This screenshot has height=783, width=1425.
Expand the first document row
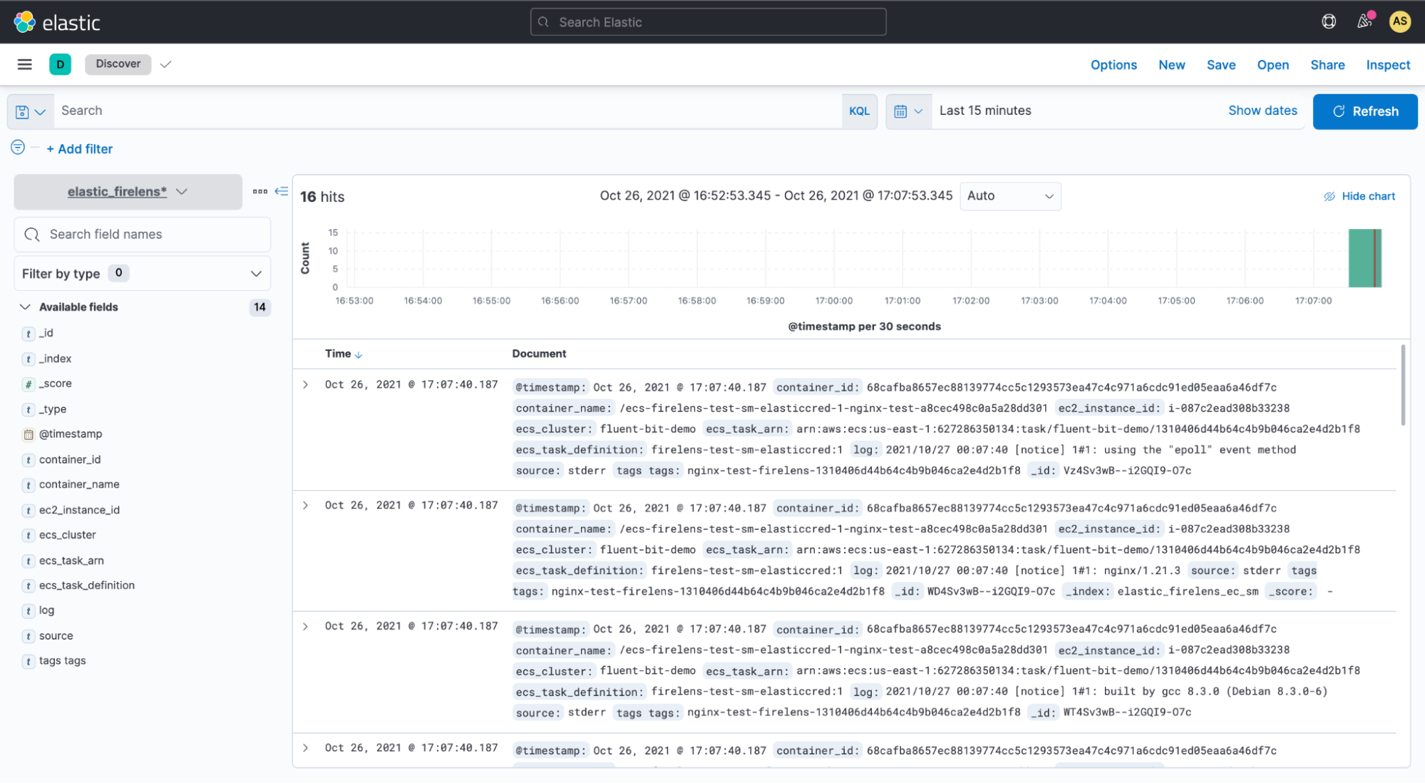pyautogui.click(x=306, y=384)
